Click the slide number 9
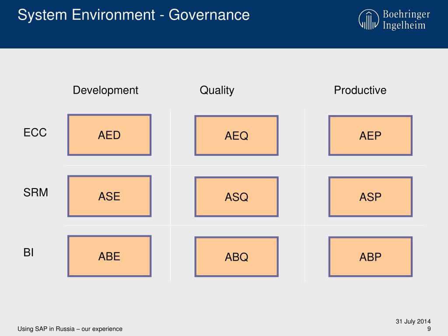 click(429, 329)
